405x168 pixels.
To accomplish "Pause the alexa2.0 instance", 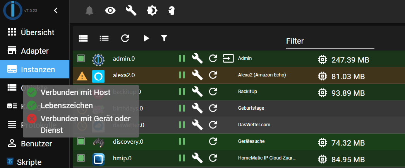I will [182, 75].
